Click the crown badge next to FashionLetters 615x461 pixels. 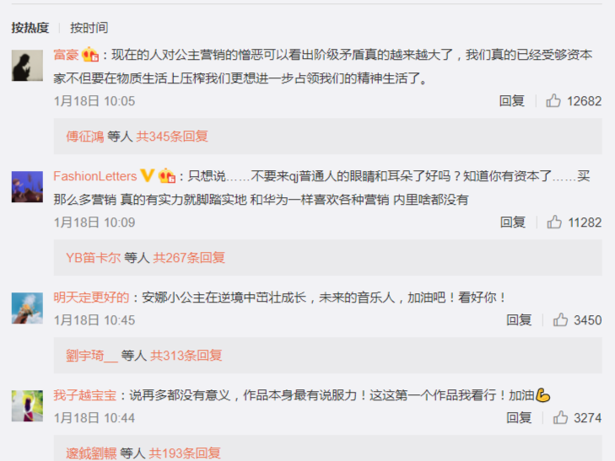[x=167, y=176]
